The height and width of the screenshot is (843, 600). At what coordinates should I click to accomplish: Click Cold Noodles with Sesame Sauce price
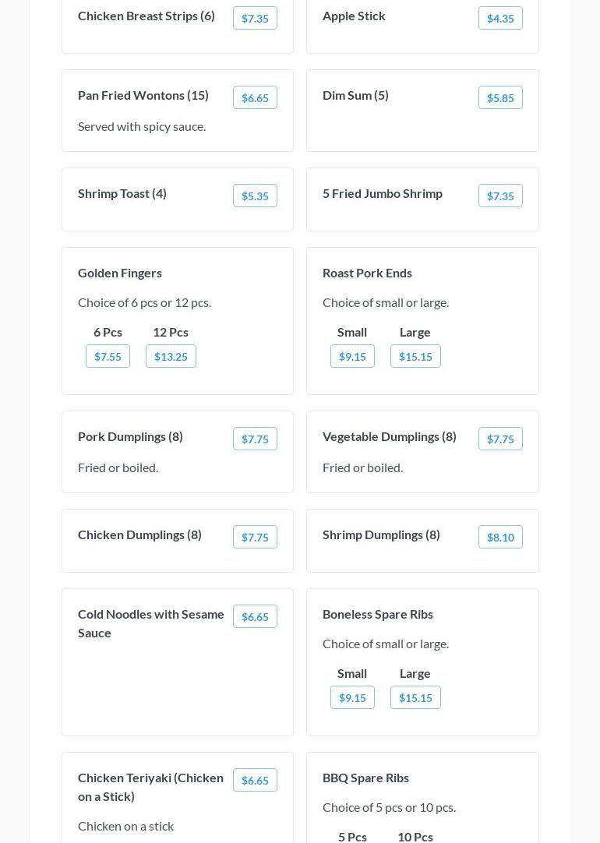click(x=255, y=616)
